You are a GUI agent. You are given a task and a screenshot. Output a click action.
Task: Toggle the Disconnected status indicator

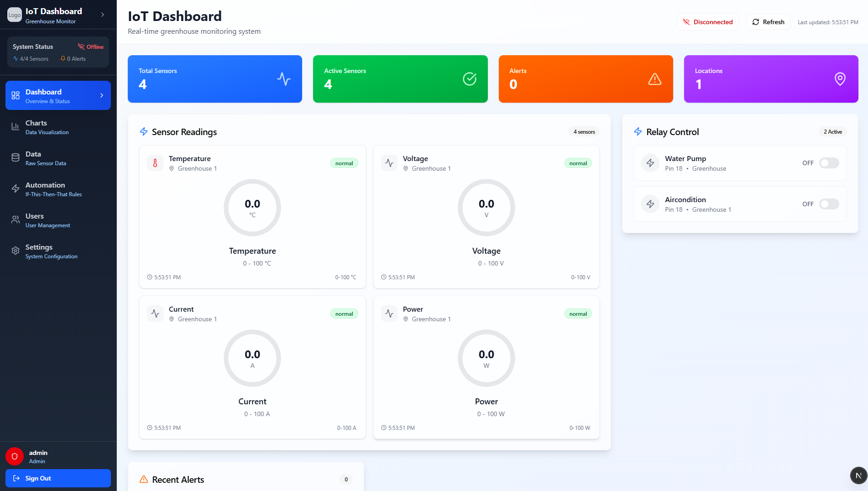pos(707,21)
